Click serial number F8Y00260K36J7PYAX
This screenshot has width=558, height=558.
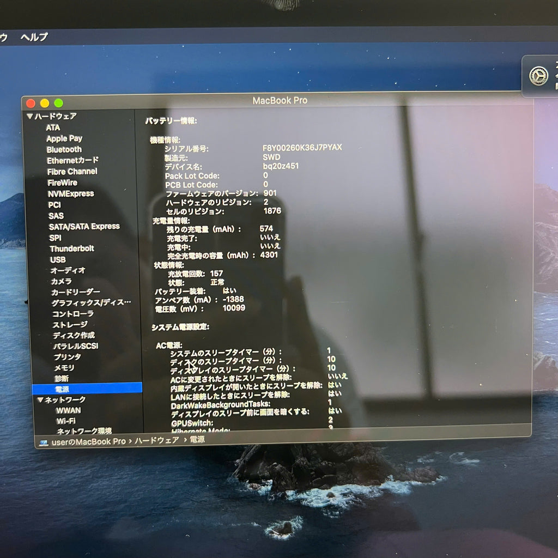[x=302, y=147]
